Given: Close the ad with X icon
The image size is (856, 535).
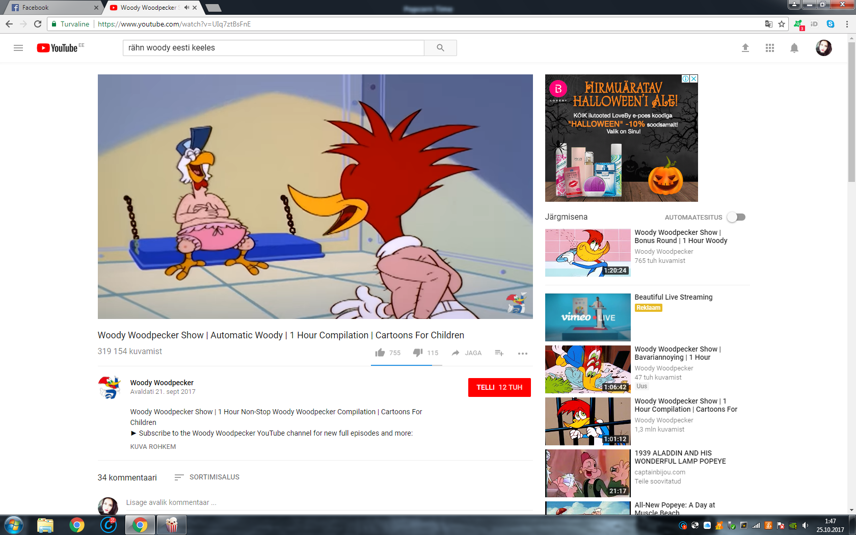Looking at the screenshot, I should pos(694,79).
